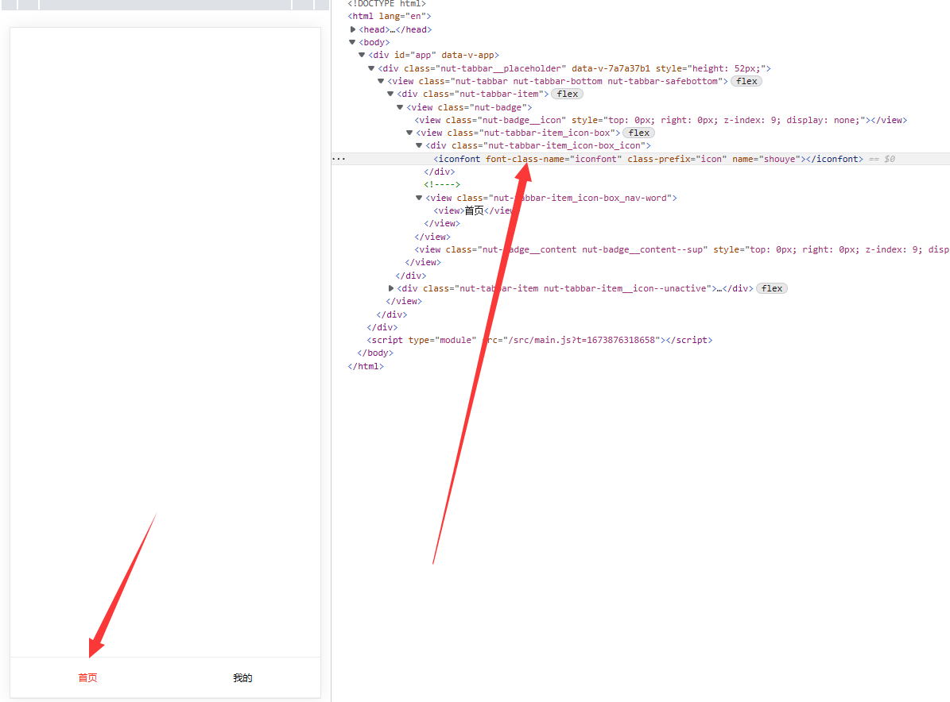Tap the 我的 tab in the app preview
Image resolution: width=950 pixels, height=702 pixels.
[x=242, y=678]
